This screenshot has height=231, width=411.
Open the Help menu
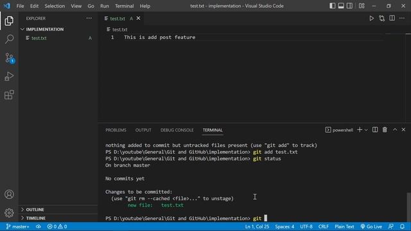pos(145,6)
